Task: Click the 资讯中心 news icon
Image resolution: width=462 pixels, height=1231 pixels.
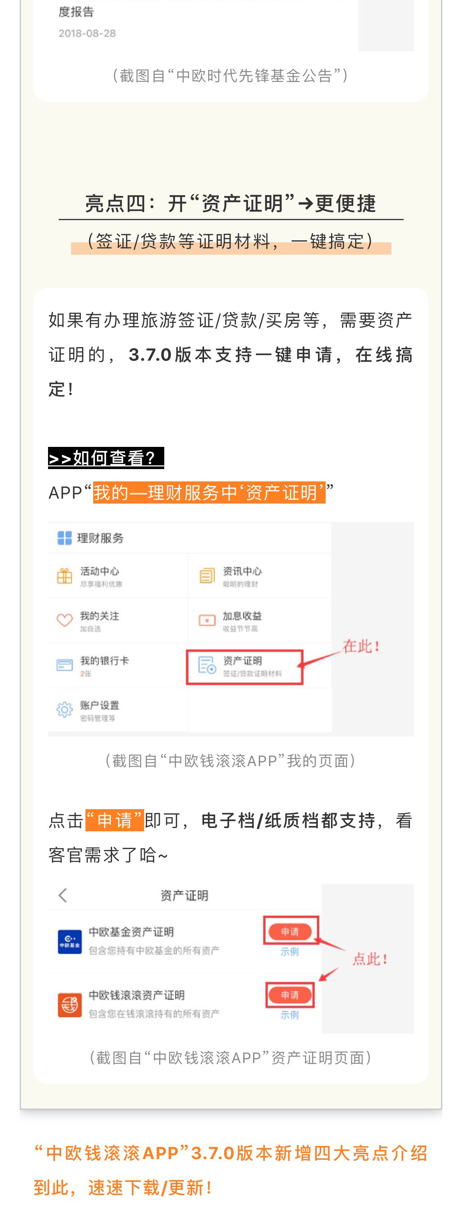Action: coord(207,576)
